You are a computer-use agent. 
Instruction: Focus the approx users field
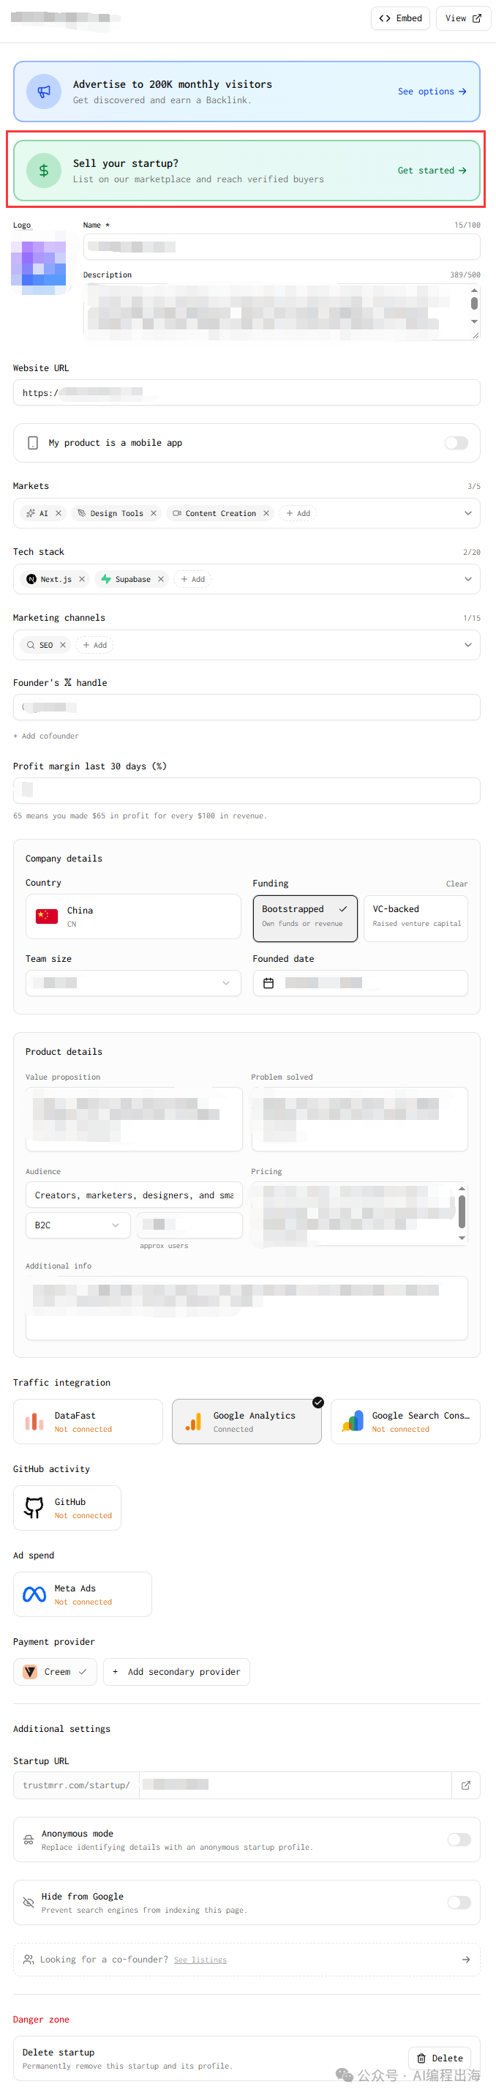point(189,1226)
